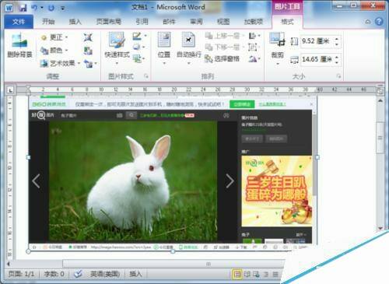Screen dimensions: 389x284
Task: Click the Quick Styles (快速样式) button
Action: [117, 48]
